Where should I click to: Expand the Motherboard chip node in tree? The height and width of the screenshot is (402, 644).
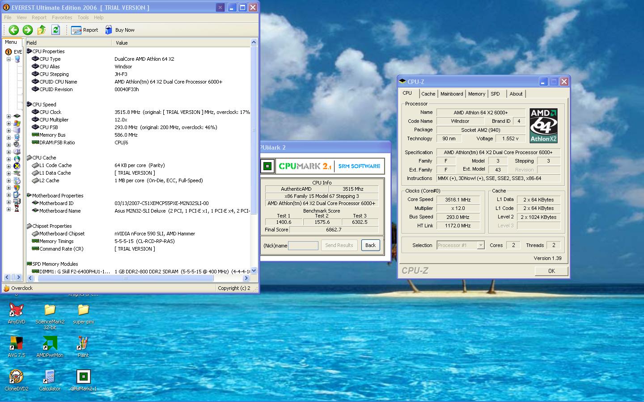pos(8,116)
